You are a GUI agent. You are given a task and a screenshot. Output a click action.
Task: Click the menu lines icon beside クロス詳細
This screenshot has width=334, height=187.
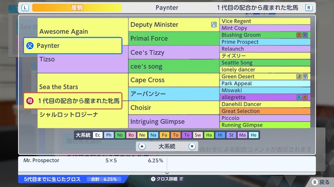click(181, 179)
